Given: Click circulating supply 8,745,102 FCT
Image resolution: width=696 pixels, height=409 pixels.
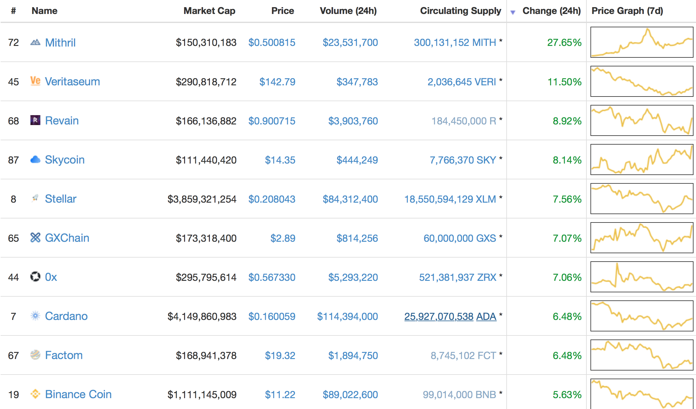Looking at the screenshot, I should tap(463, 355).
